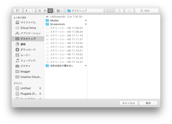Image resolution: width=172 pixels, height=124 pixels.
Task: Select the Medias folder
Action: tap(66, 20)
